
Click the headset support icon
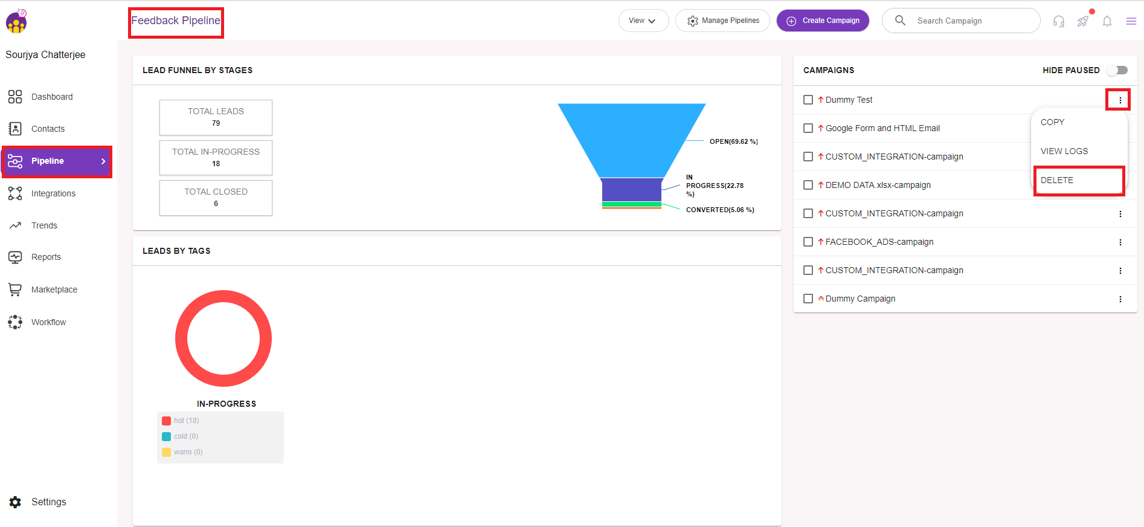(1058, 21)
